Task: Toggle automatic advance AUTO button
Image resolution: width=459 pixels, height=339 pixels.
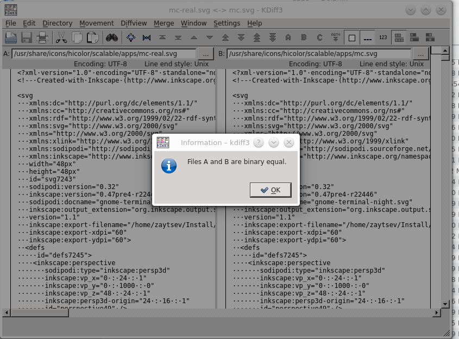Action: (336, 37)
